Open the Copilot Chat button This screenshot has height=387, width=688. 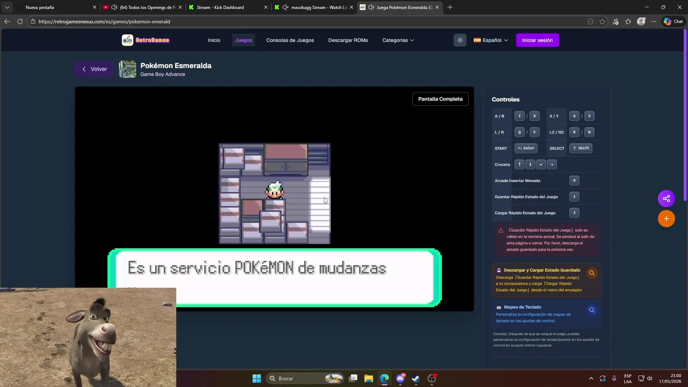tap(673, 21)
